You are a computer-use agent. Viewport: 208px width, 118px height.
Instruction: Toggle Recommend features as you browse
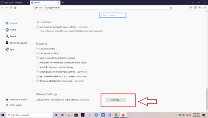coord(37,81)
